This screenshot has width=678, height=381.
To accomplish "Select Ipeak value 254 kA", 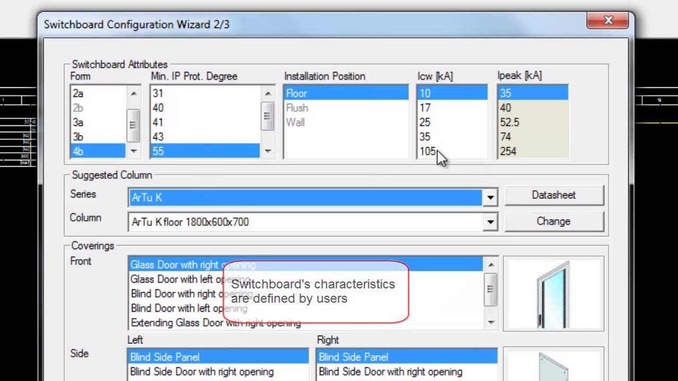I will point(533,151).
